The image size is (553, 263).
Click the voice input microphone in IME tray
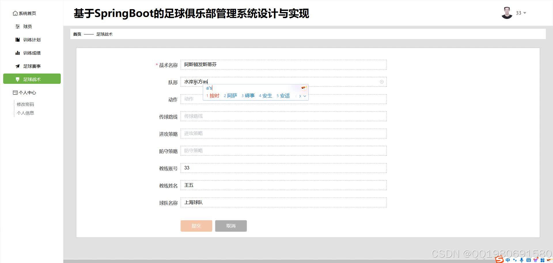(522, 260)
